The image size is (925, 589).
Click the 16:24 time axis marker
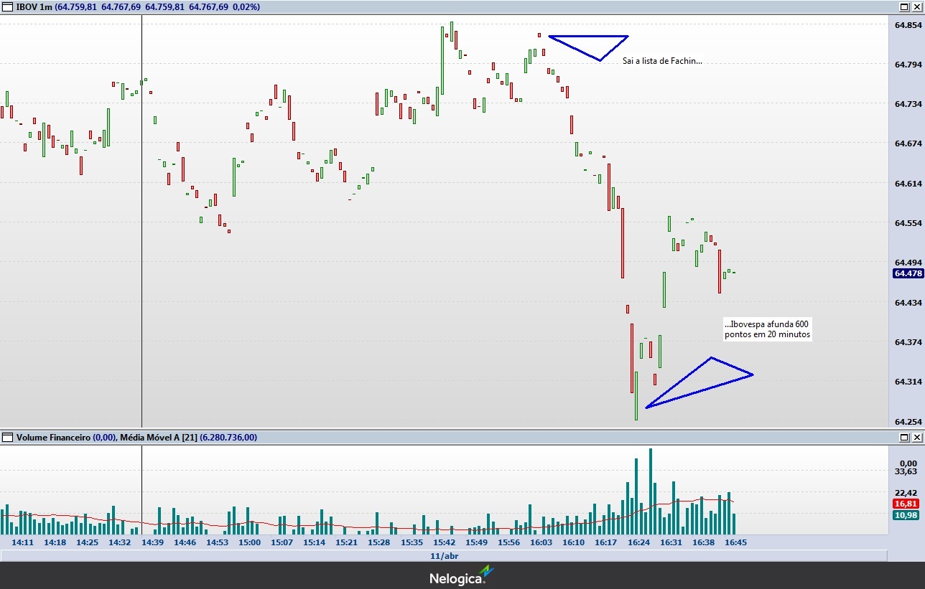tap(638, 542)
